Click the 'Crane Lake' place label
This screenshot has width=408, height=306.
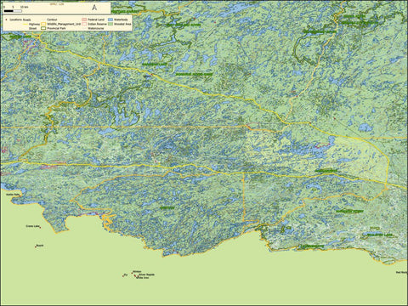coord(32,226)
